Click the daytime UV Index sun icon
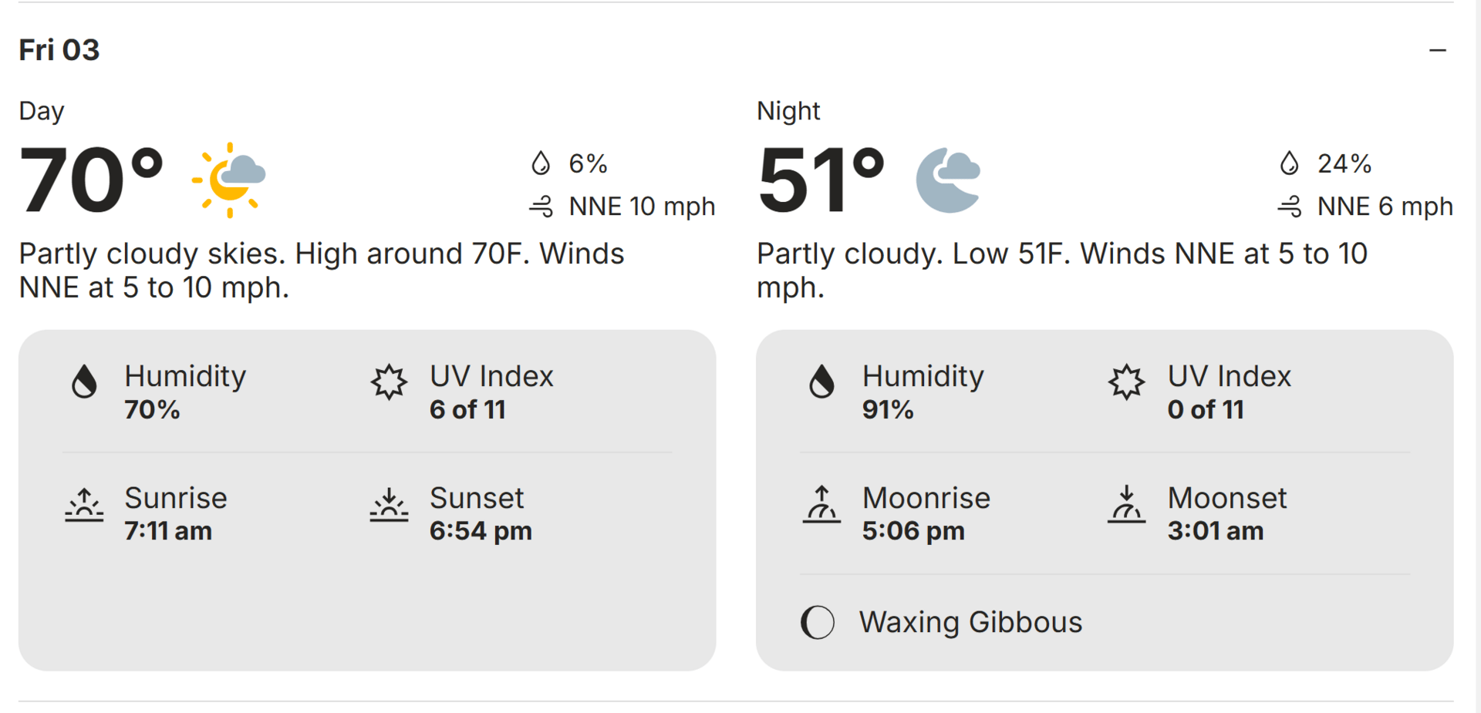 tap(389, 382)
